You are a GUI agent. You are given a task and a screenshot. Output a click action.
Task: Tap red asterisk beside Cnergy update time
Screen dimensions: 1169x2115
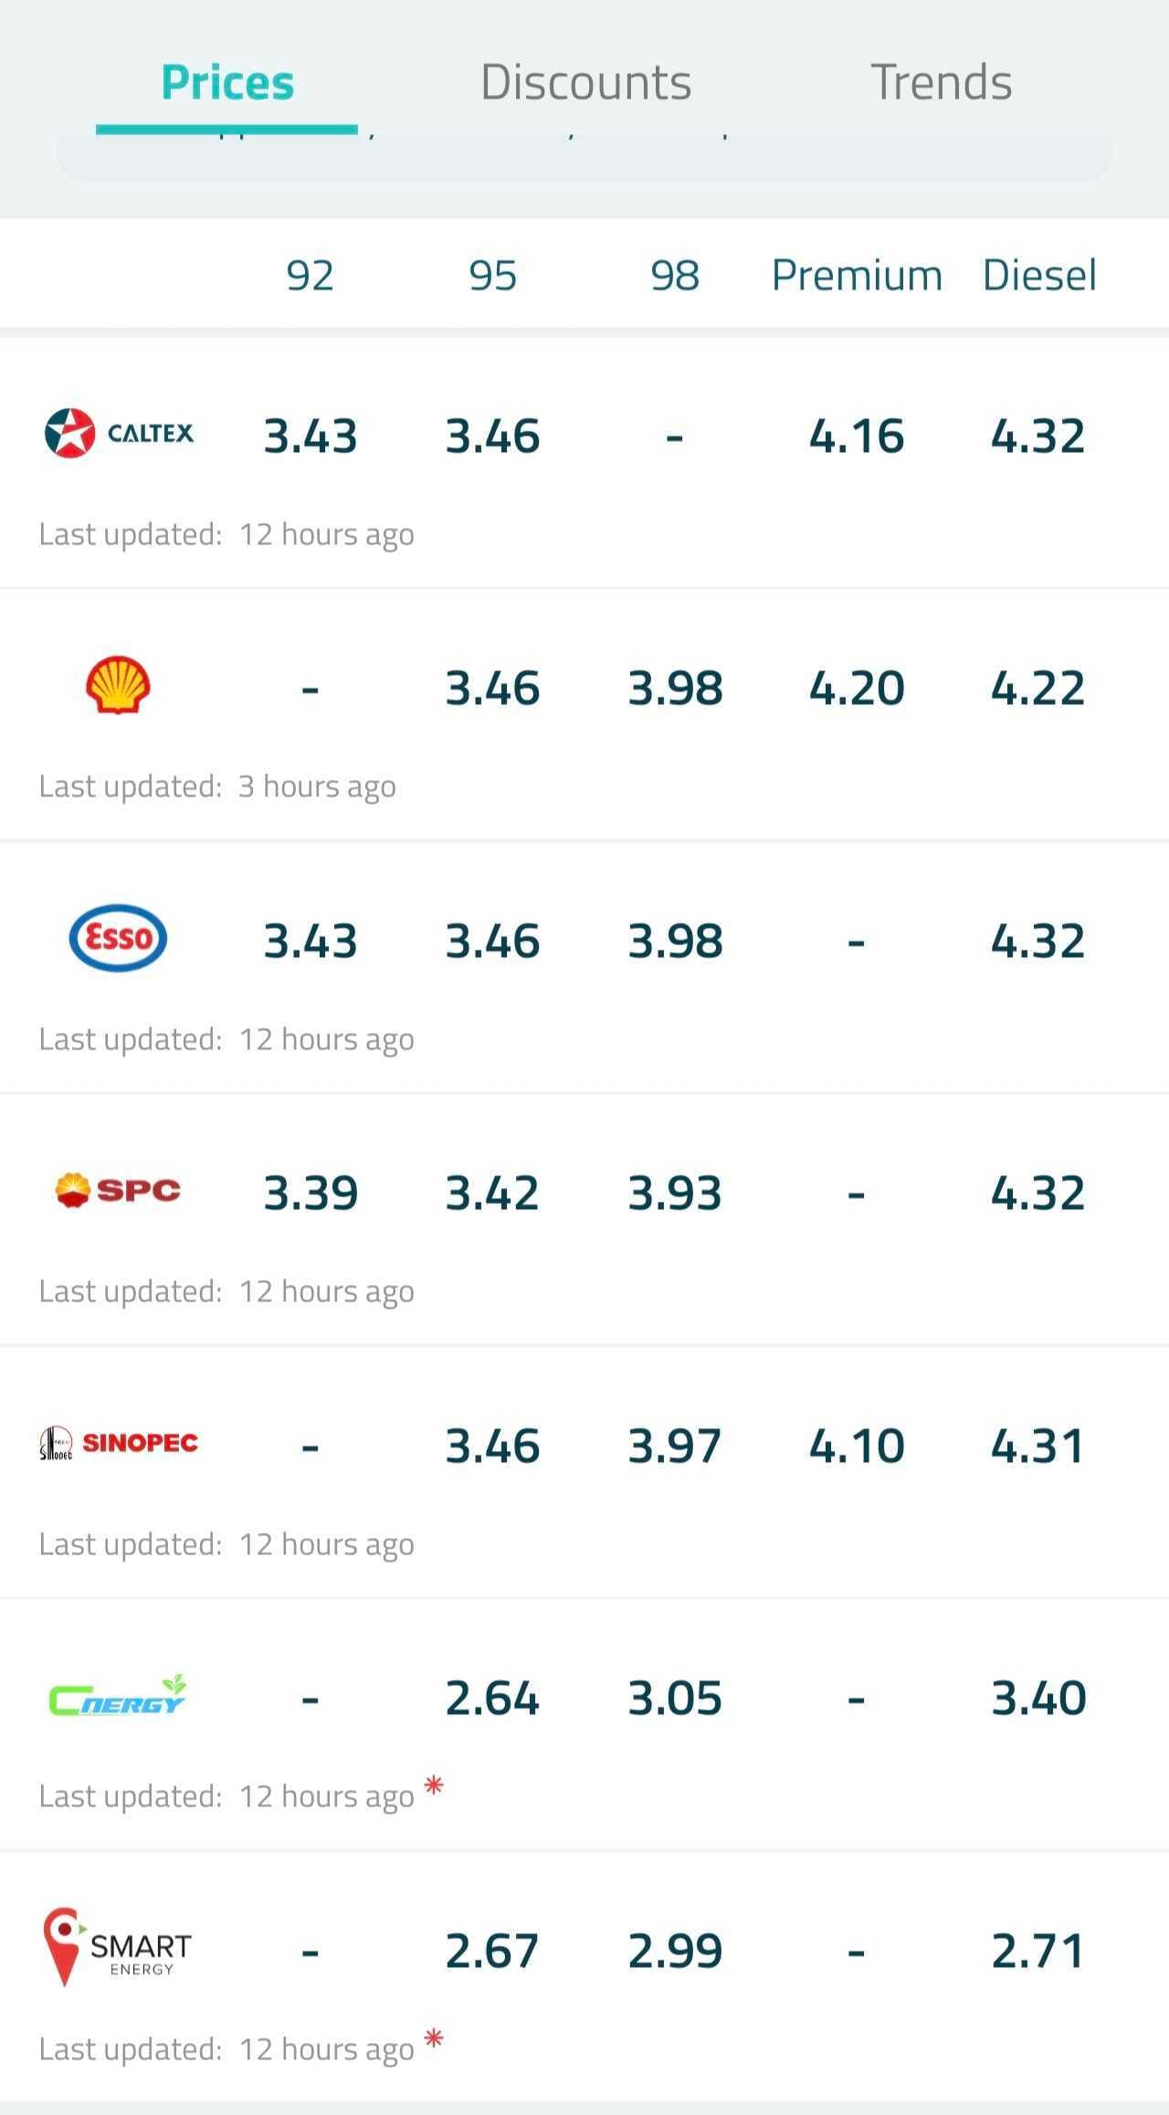pos(434,1784)
